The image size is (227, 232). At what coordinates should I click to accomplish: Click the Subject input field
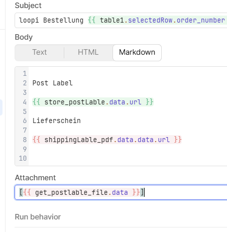click(x=121, y=21)
